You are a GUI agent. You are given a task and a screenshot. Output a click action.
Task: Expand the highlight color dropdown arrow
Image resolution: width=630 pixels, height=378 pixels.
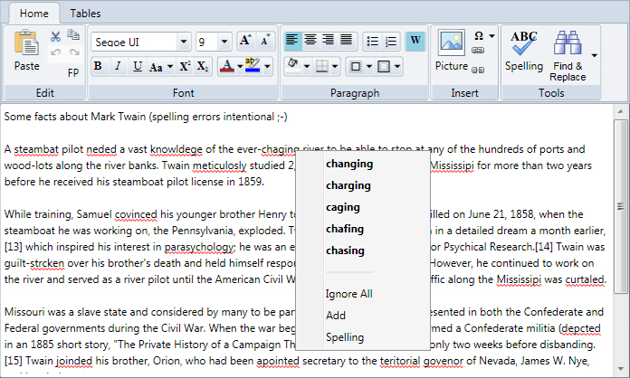[267, 67]
